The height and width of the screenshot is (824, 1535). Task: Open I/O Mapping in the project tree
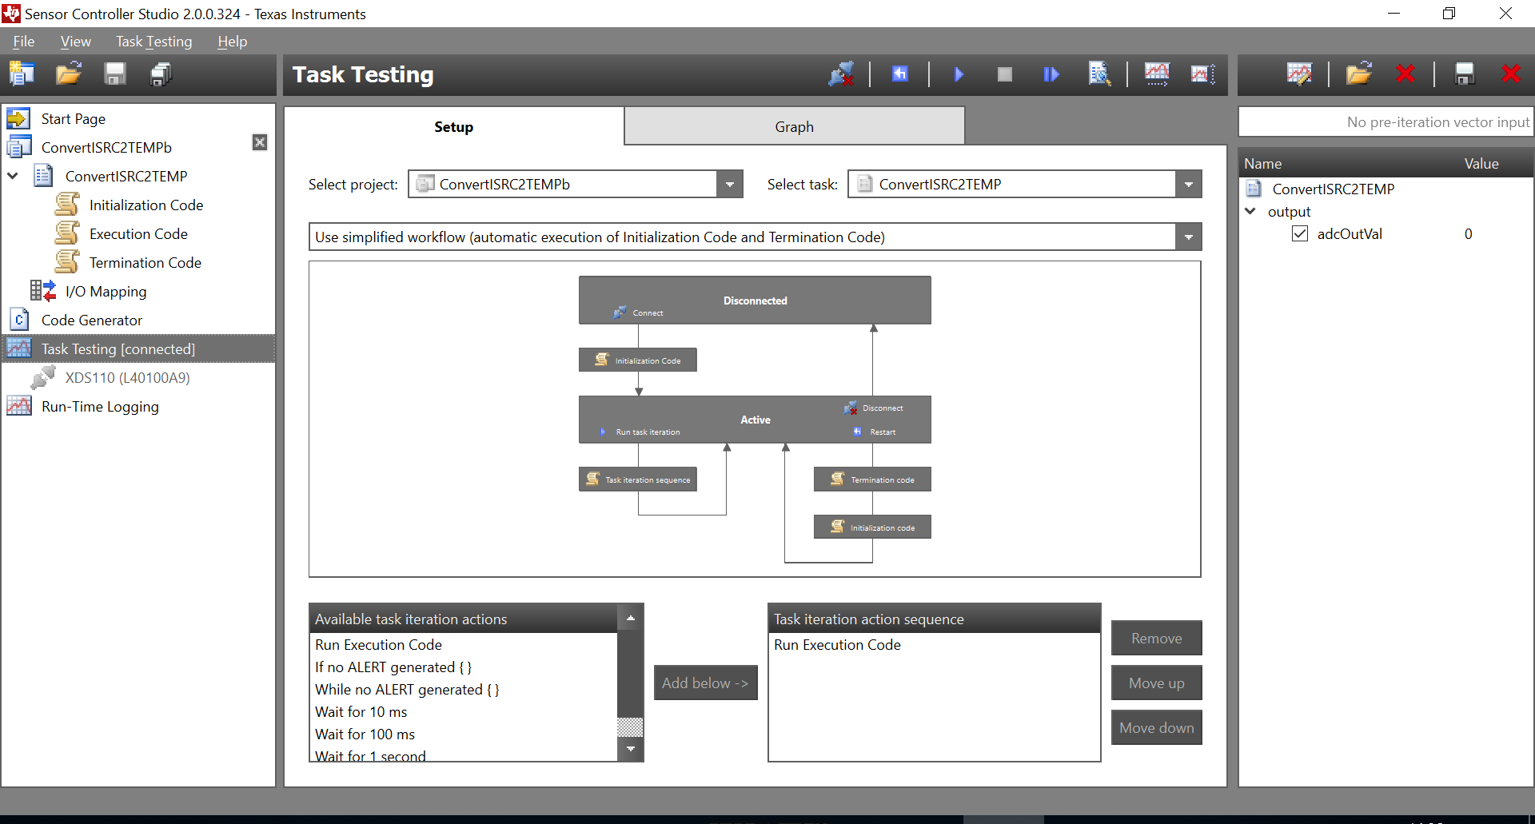pos(106,292)
